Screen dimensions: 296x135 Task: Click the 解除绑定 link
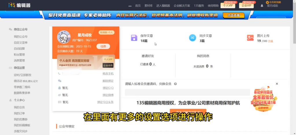click(108, 81)
